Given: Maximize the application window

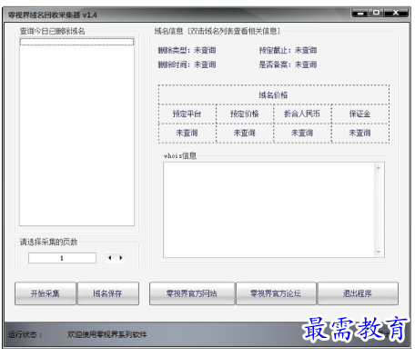Looking at the screenshot, I should coord(376,13).
